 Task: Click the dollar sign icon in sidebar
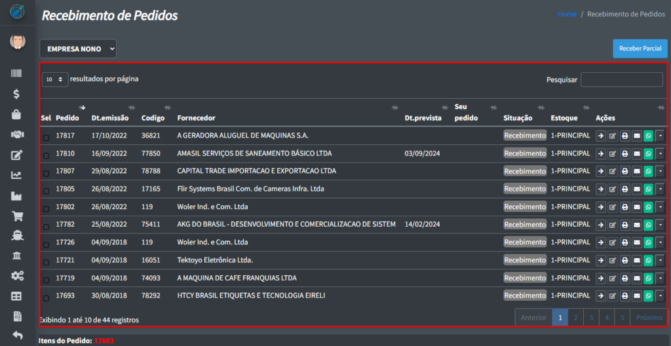pos(17,94)
